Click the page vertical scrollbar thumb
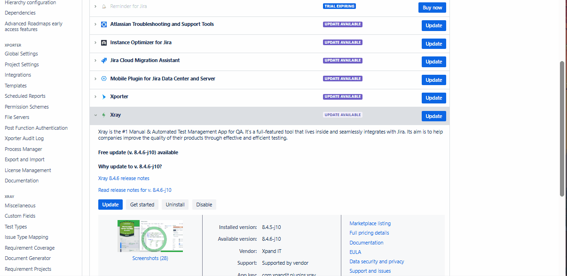 (x=562, y=128)
